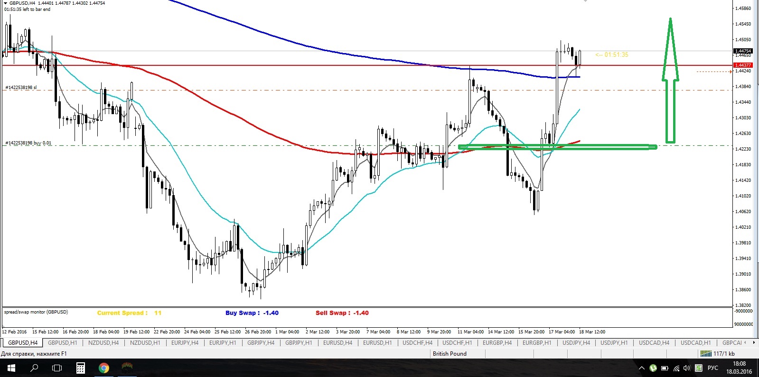Viewport: 759px width, 377px height.
Task: Open Task View from the taskbar
Action: coord(57,368)
